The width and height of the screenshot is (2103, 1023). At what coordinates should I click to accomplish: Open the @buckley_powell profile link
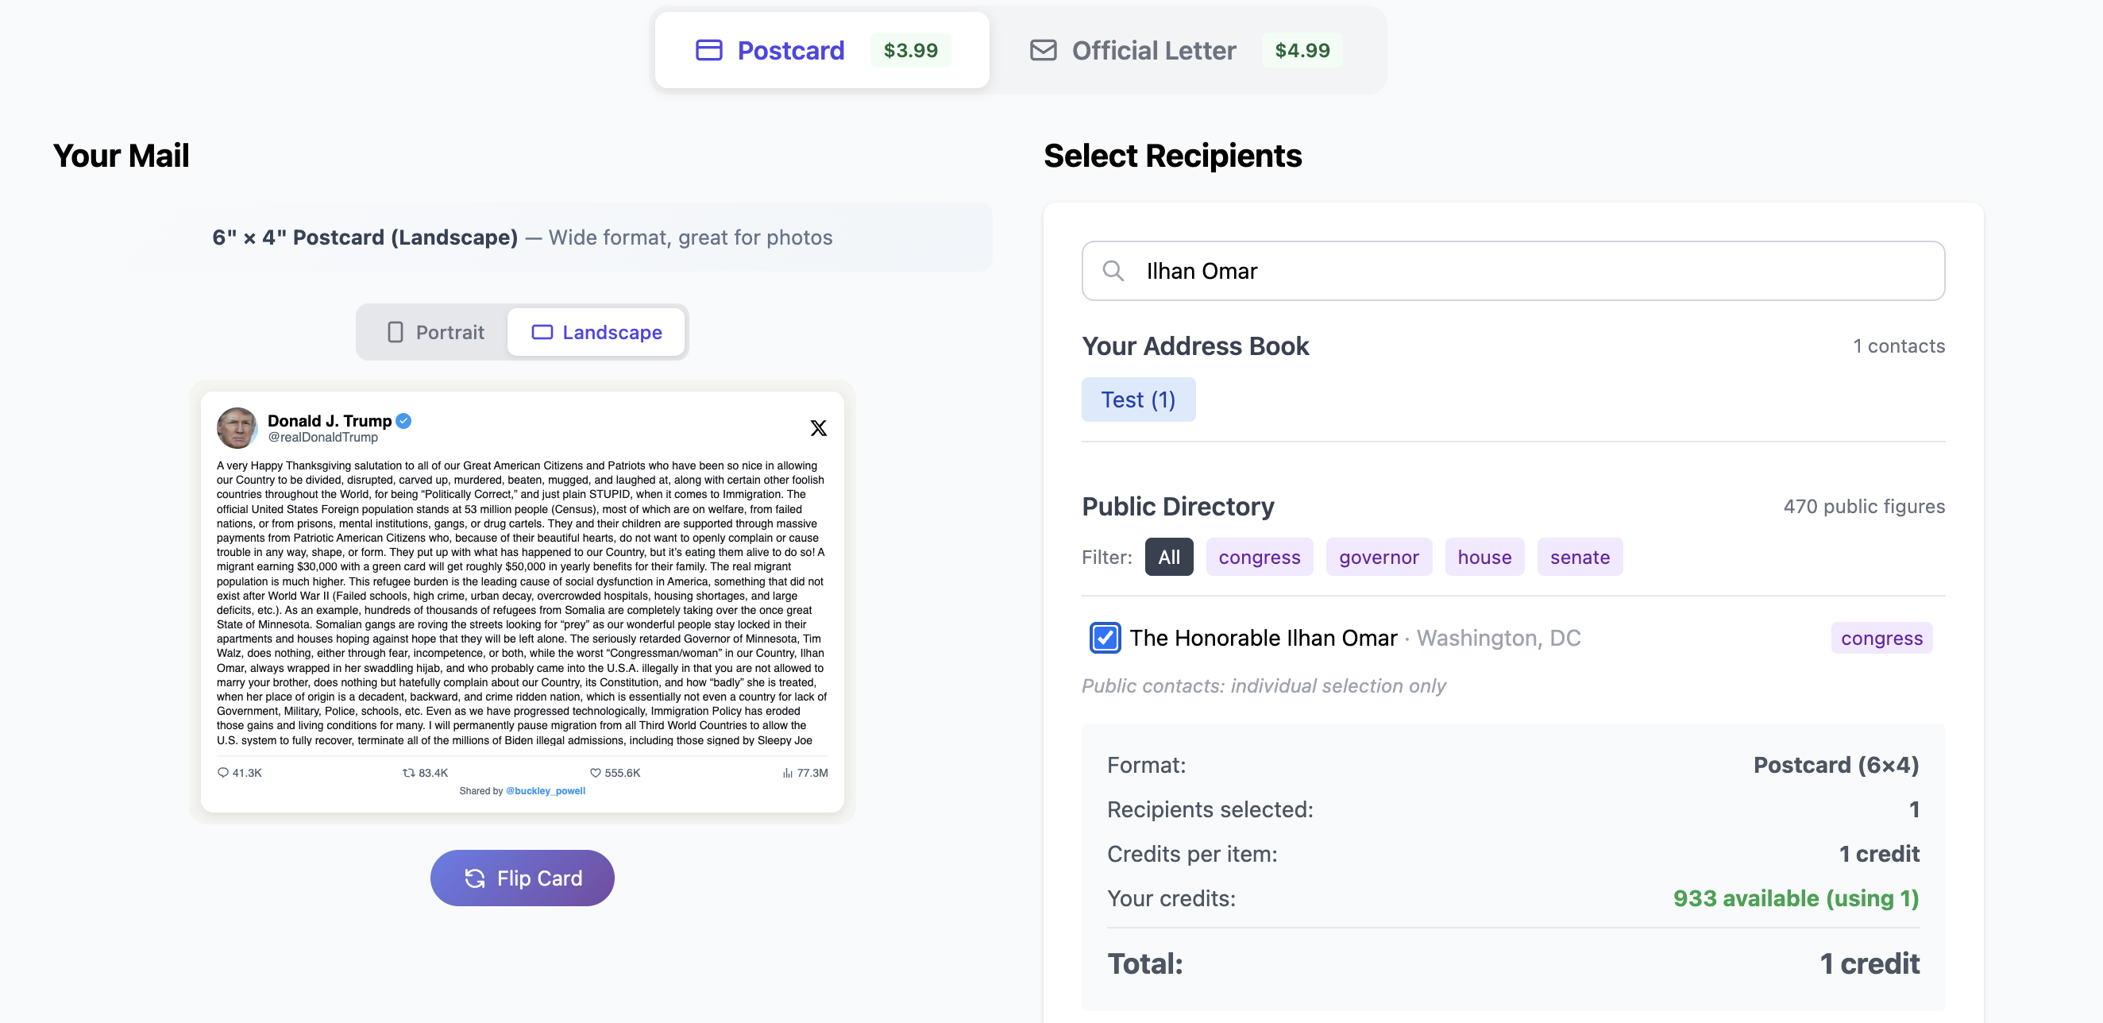(546, 790)
